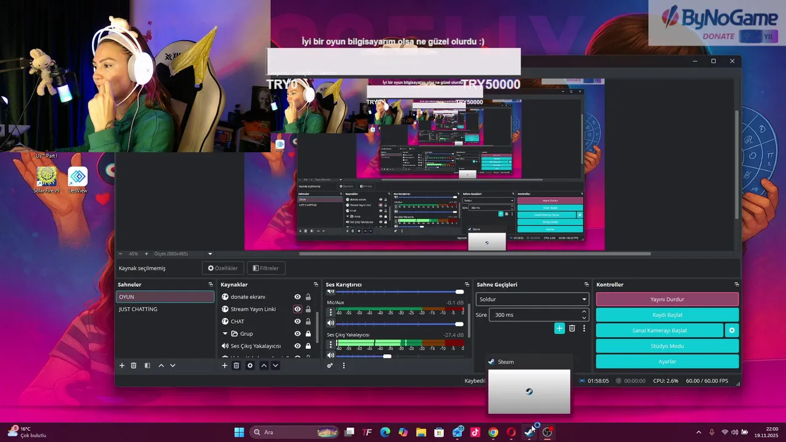Open scene filters icon in Sahneler toolbar
Screen dimensions: 786x442
click(x=147, y=365)
